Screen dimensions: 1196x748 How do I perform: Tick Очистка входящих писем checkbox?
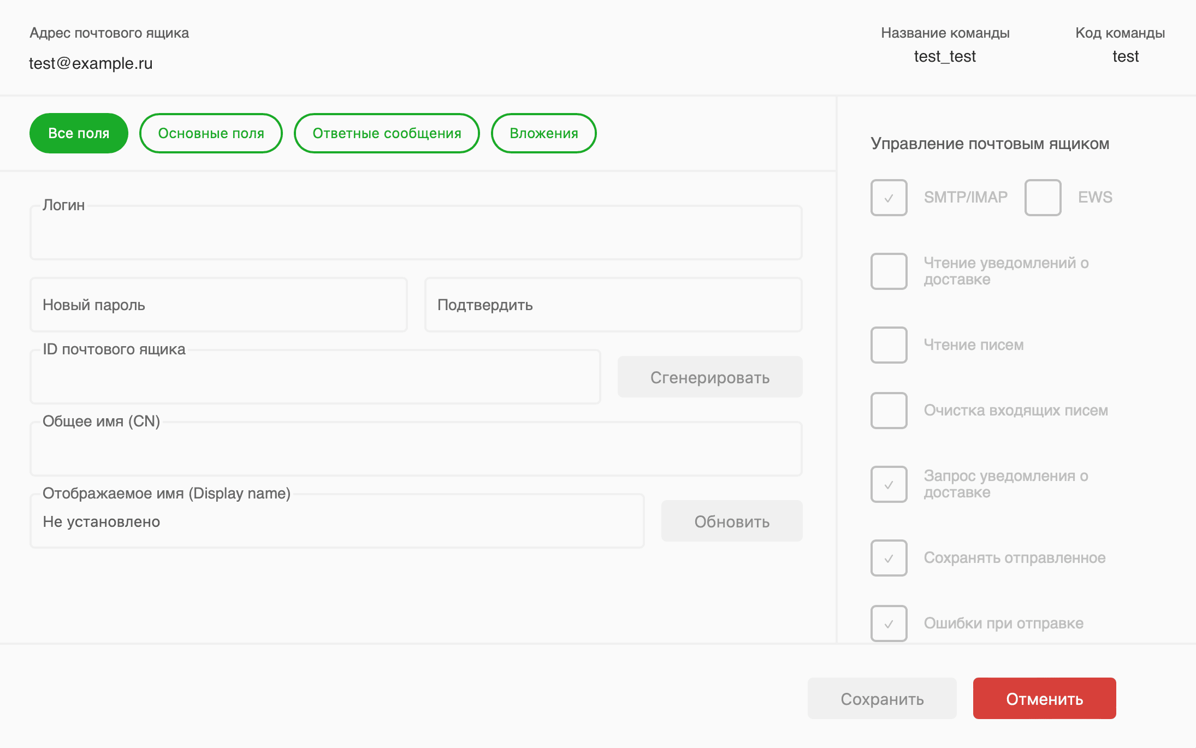(889, 411)
